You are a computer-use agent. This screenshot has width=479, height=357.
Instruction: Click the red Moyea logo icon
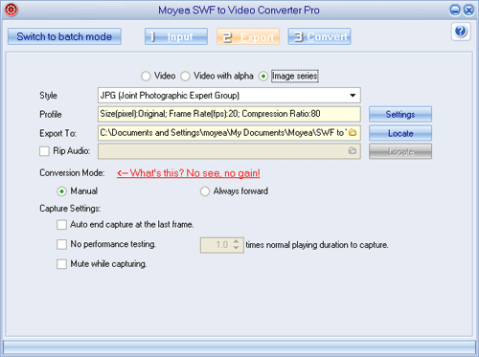(11, 10)
